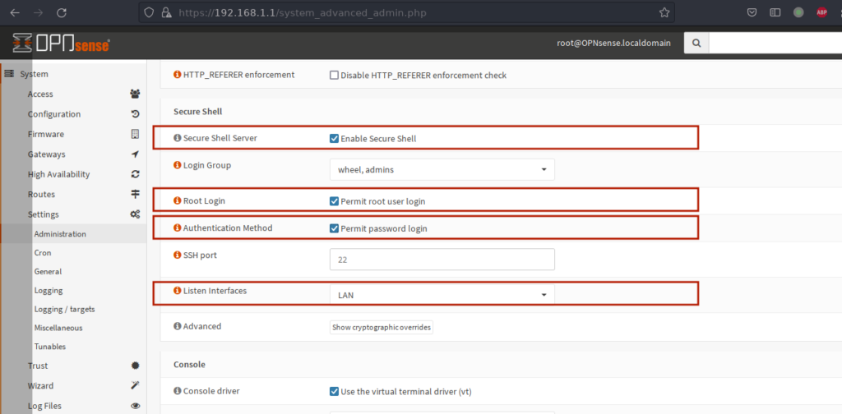
Task: Click the High Availability refresh icon
Action: 136,174
